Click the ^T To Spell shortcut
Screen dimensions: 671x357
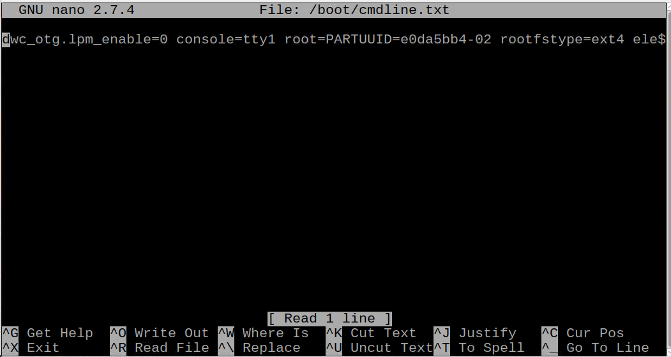coord(479,347)
